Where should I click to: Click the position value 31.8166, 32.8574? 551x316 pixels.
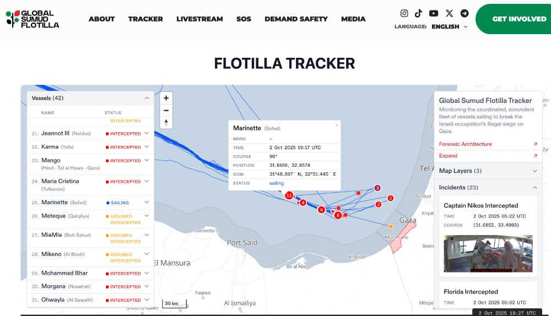[290, 165]
